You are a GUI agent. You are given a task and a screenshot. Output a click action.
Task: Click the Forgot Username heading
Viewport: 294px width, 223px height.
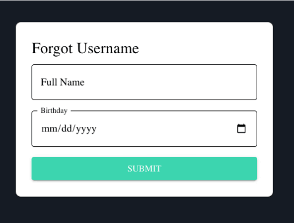[85, 48]
